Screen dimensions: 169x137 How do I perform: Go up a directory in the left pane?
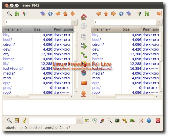[65, 14]
